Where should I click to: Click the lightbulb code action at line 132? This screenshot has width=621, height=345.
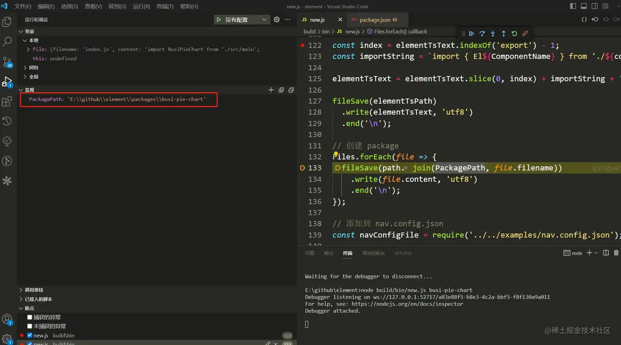tap(336, 154)
